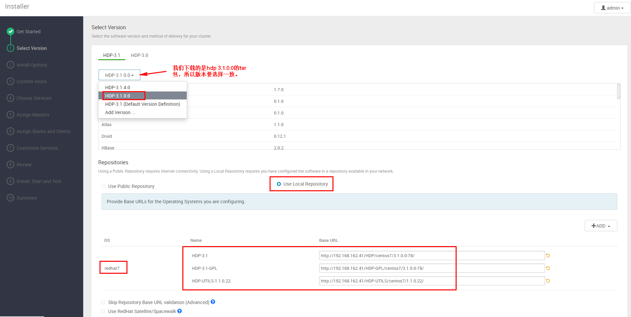
Task: Select Add Version ... menu entry
Action: click(x=142, y=112)
